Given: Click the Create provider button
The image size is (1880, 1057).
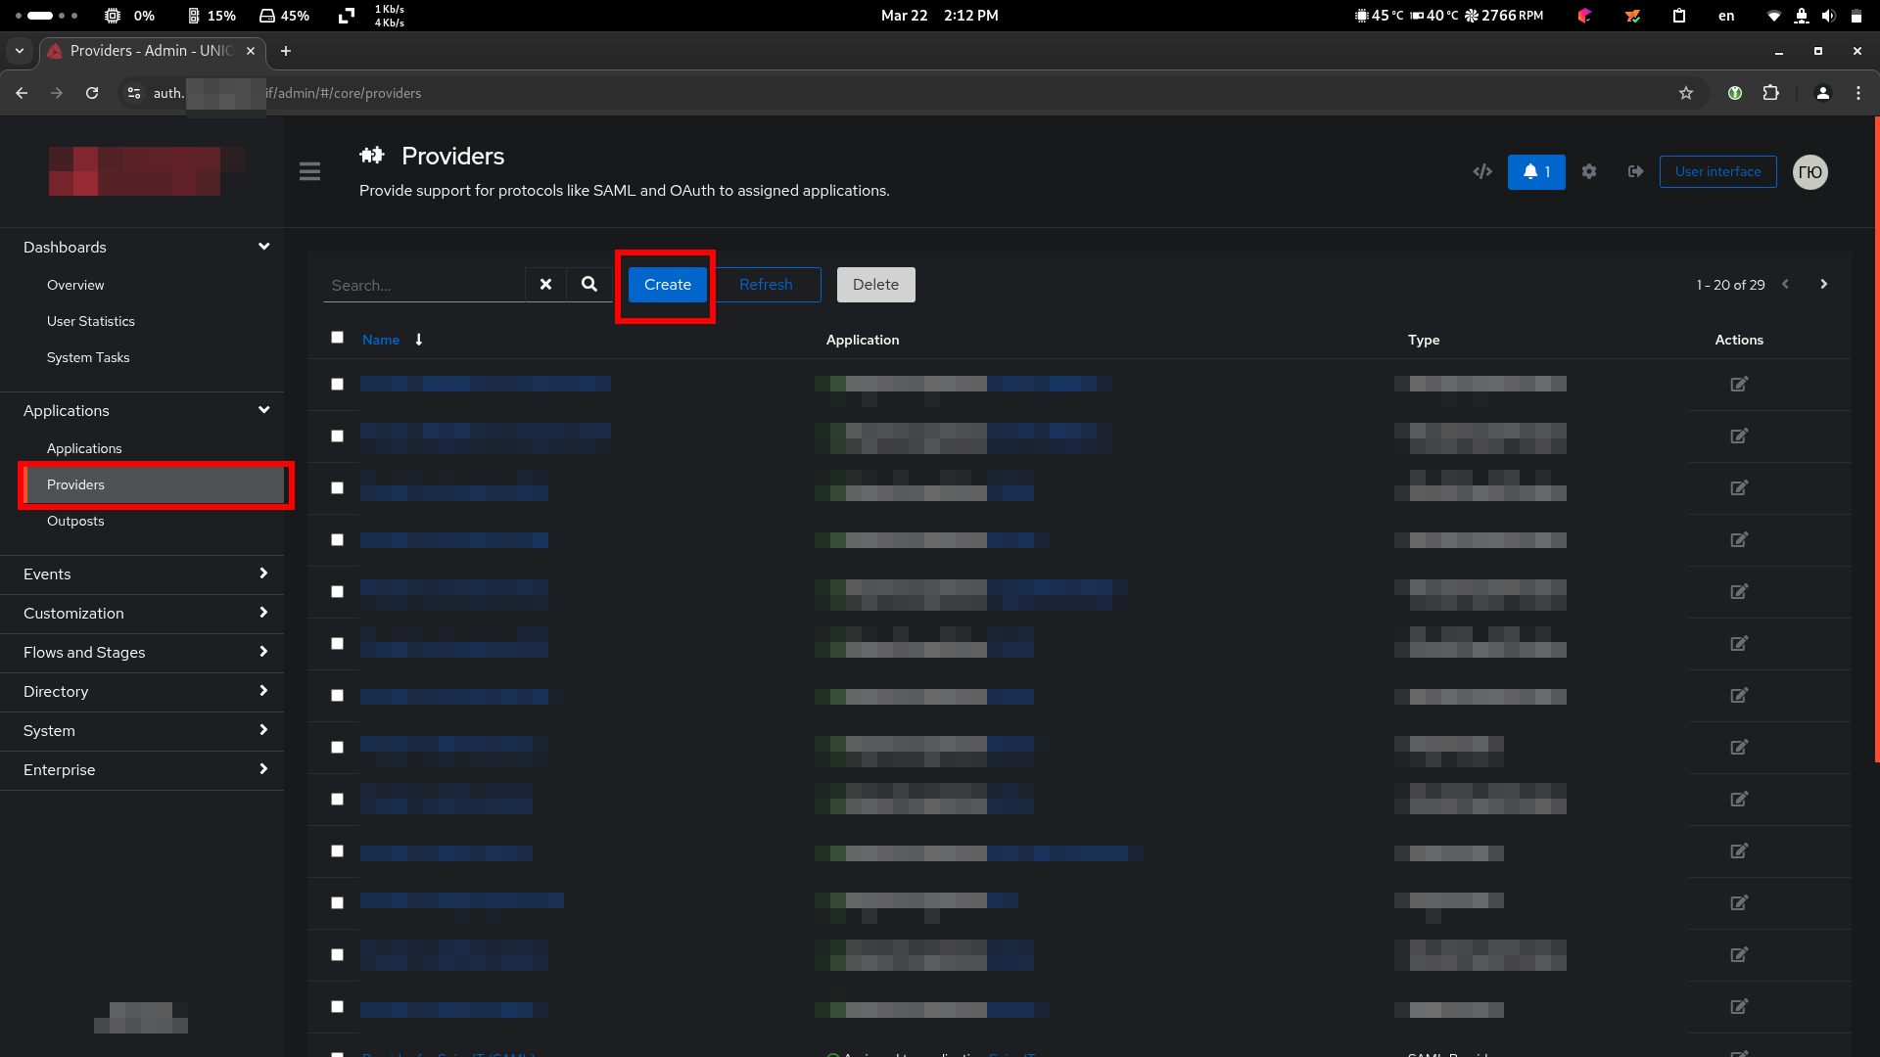Looking at the screenshot, I should click(667, 284).
